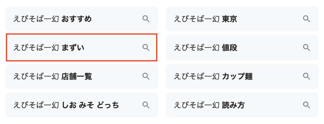324x124 pixels.
Task: Open the bold 東京 keyword suggestion
Action: 230,19
